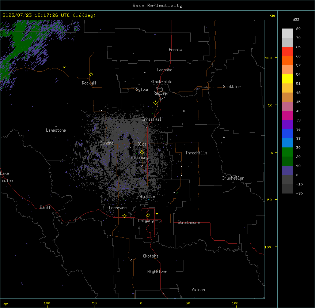
Task: Click the Blackfalds label on the map
Action: 161,82
